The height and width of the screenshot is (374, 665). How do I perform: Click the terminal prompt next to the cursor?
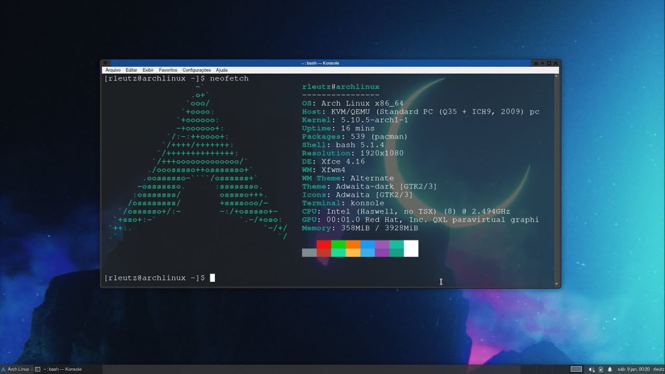pyautogui.click(x=212, y=278)
